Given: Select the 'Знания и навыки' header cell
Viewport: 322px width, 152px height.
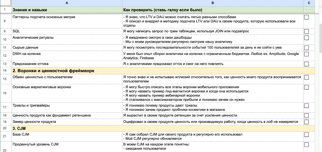Looking at the screenshot, I should pyautogui.click(x=67, y=10).
